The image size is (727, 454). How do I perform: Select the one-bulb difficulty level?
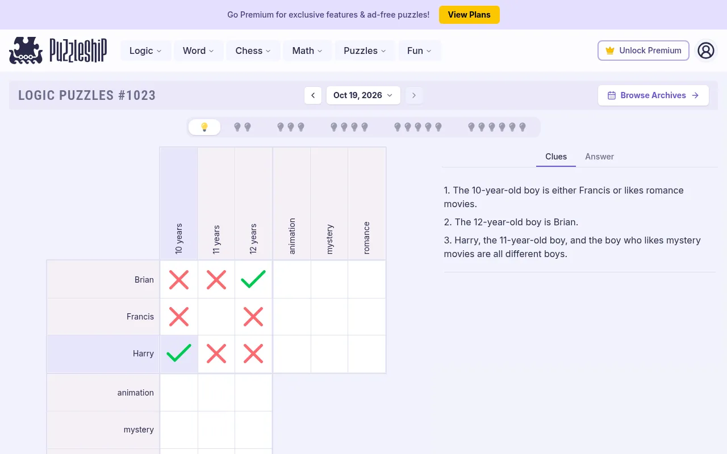(204, 127)
